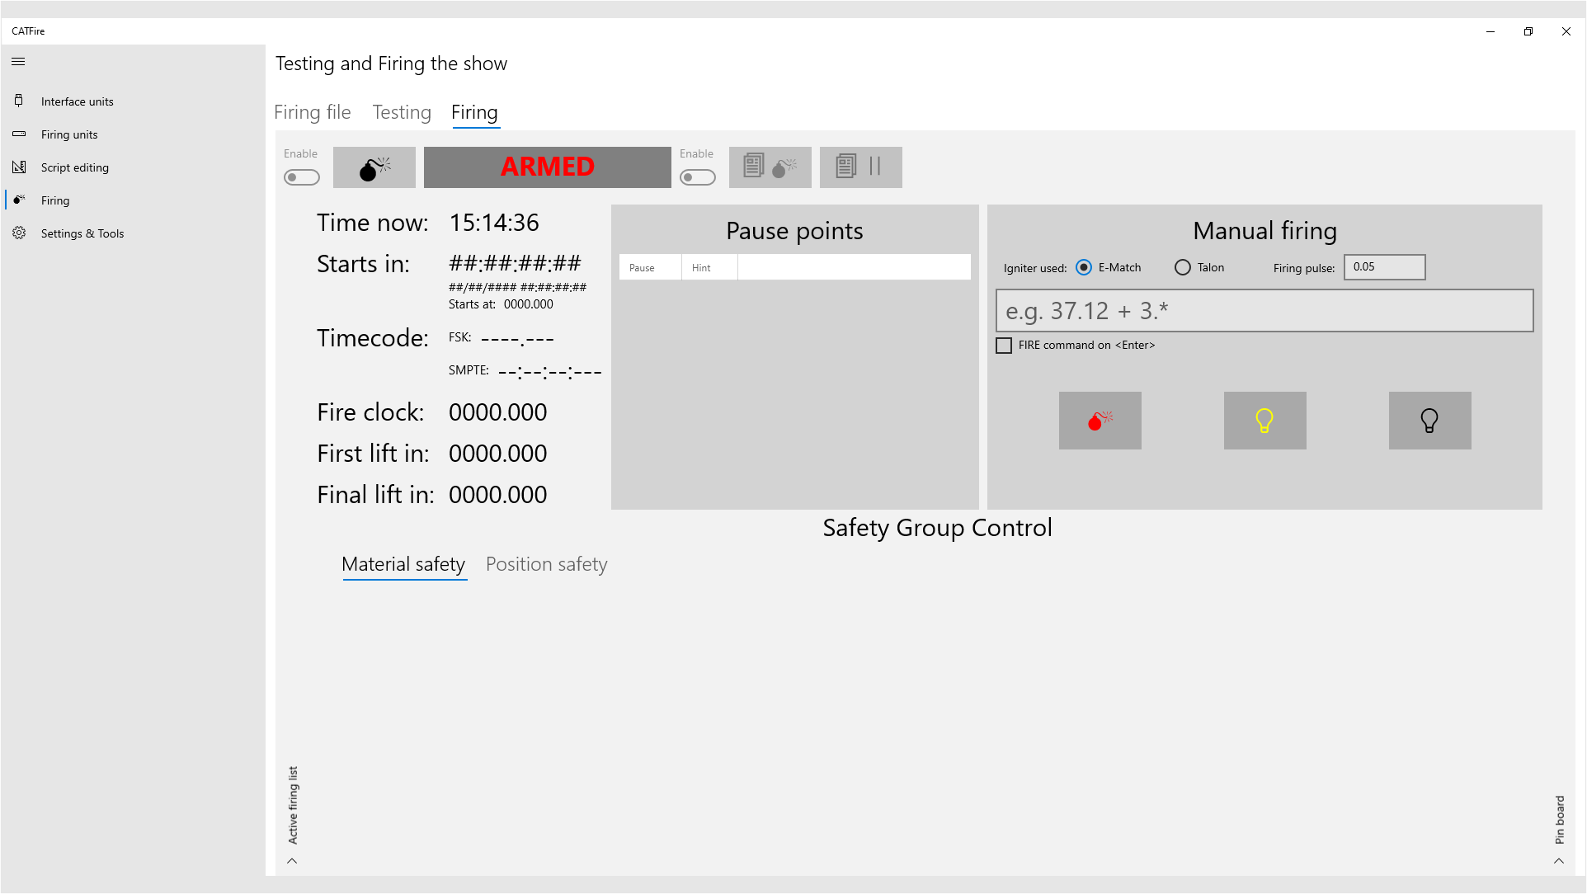Expand the Pin board panel
Viewport: 1587px width, 894px height.
[1559, 860]
